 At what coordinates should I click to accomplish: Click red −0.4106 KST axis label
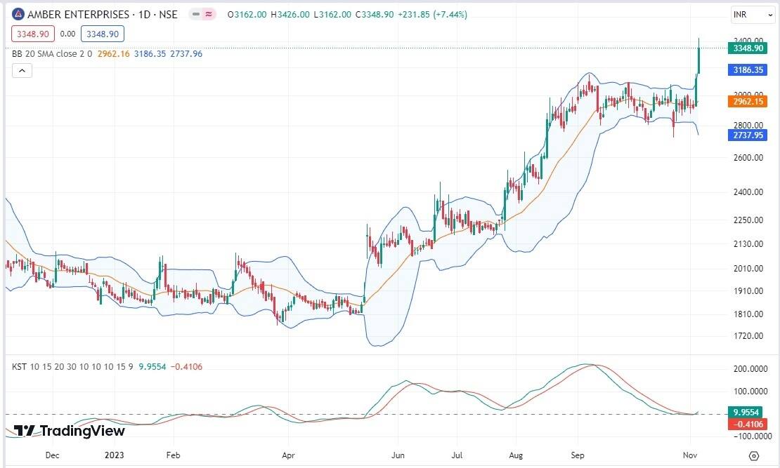[x=746, y=424]
